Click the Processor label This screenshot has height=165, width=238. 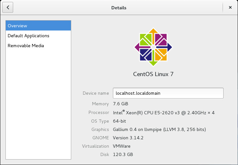pyautogui.click(x=99, y=113)
